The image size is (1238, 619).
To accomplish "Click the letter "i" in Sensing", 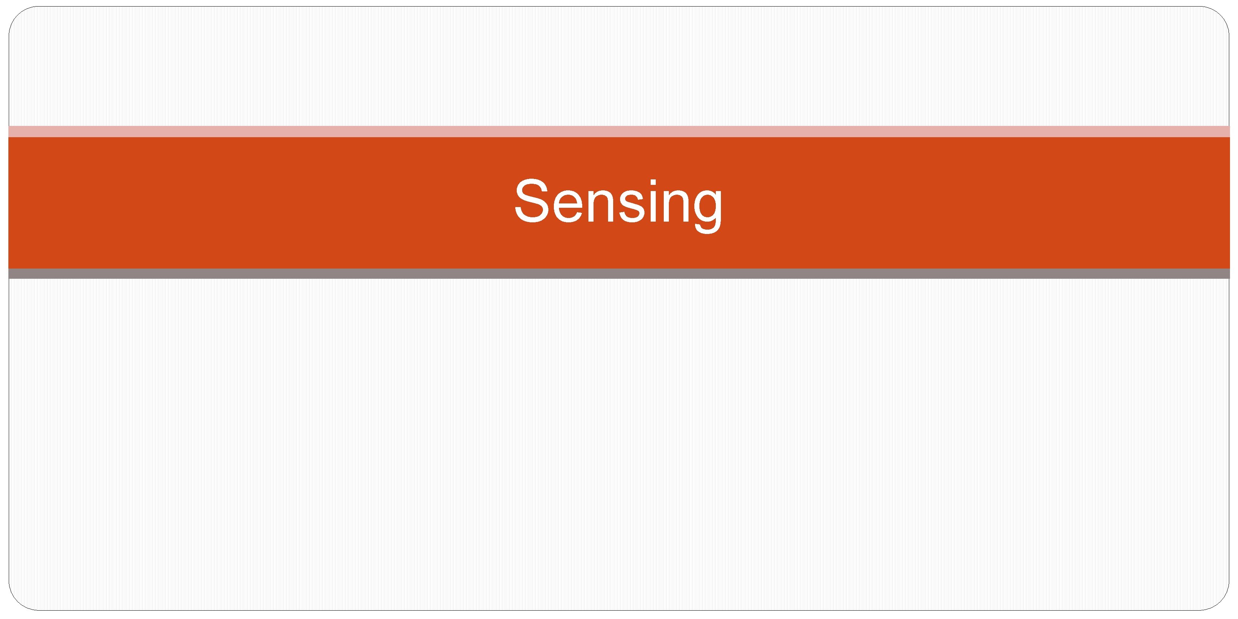I will [654, 202].
